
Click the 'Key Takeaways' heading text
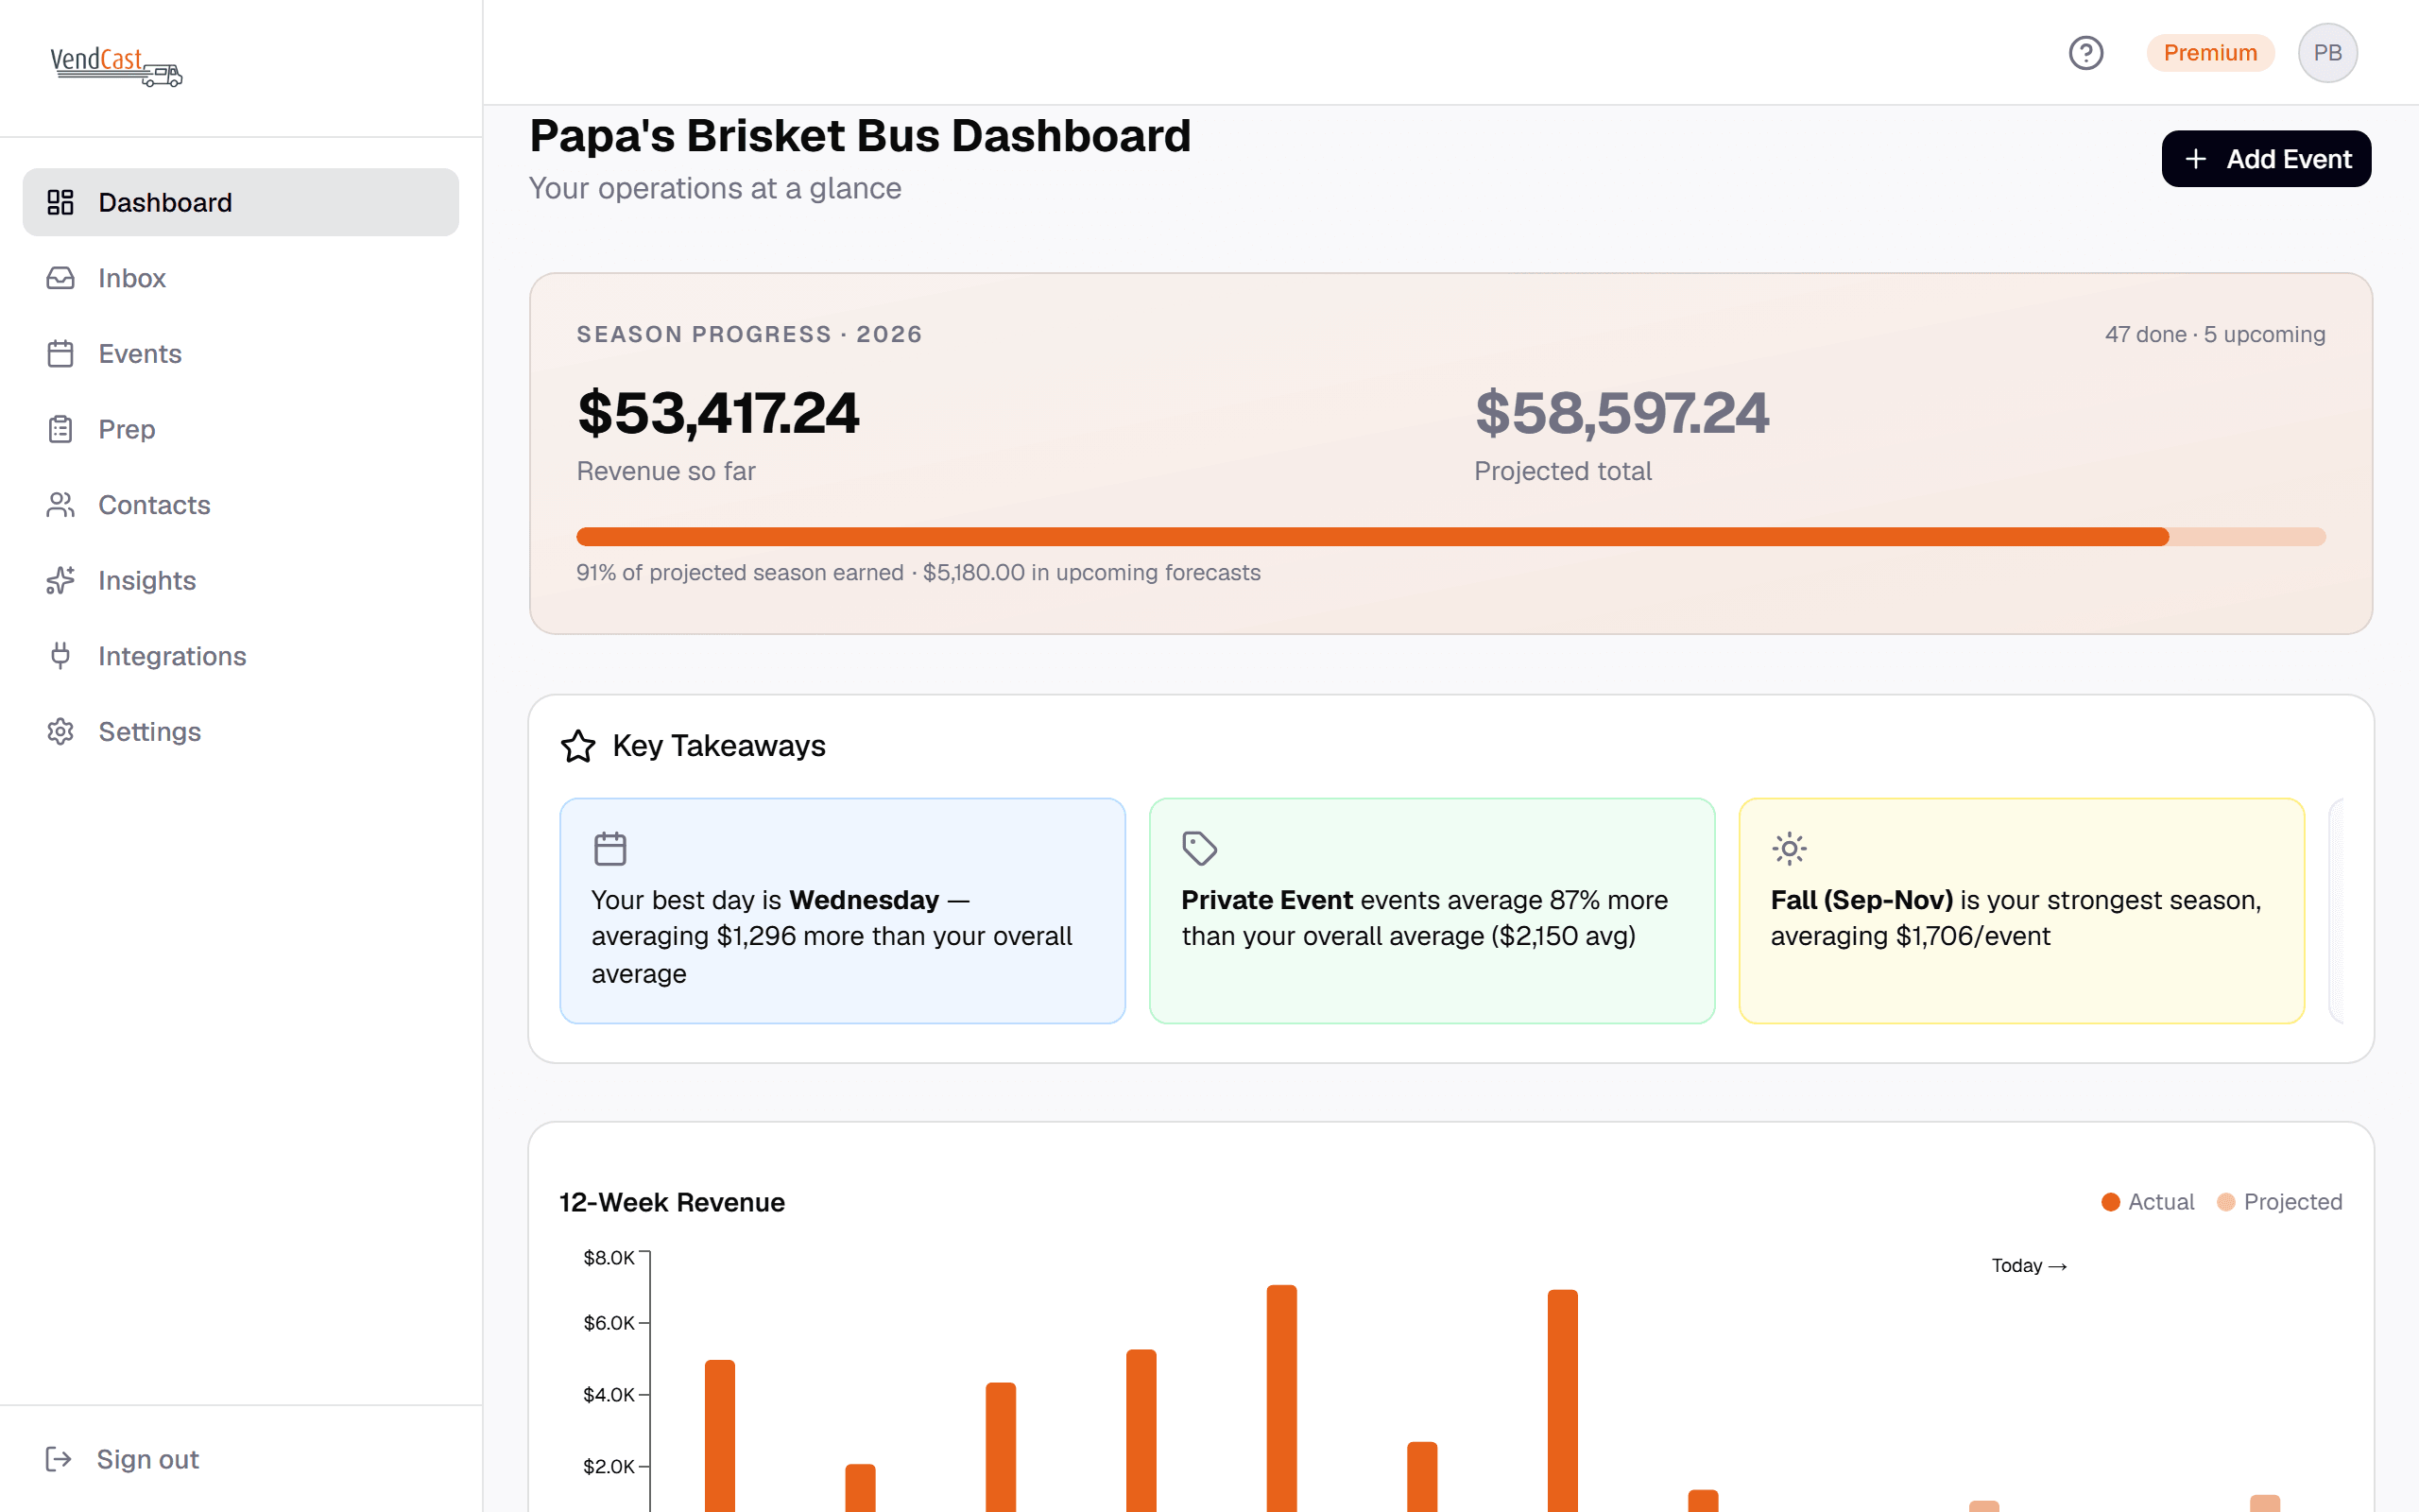(719, 746)
